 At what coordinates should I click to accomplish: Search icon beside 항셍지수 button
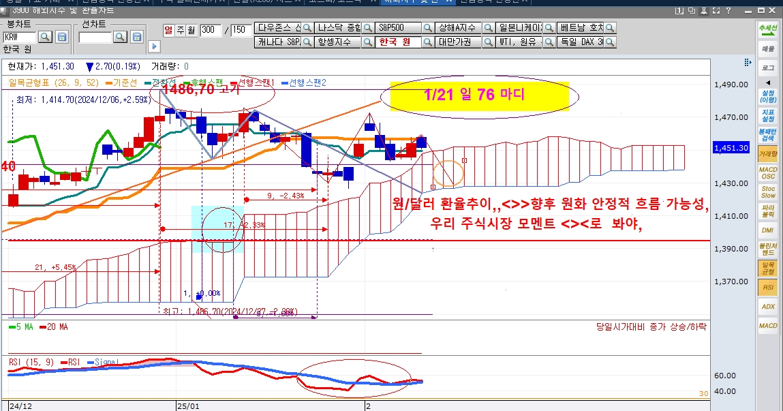point(367,42)
